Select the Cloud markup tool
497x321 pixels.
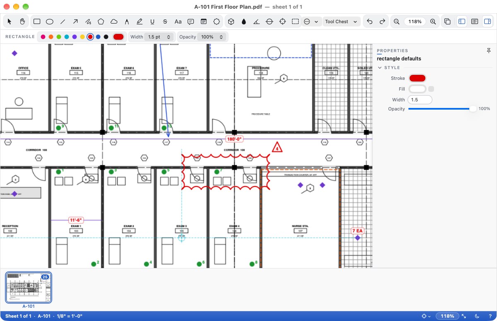114,22
